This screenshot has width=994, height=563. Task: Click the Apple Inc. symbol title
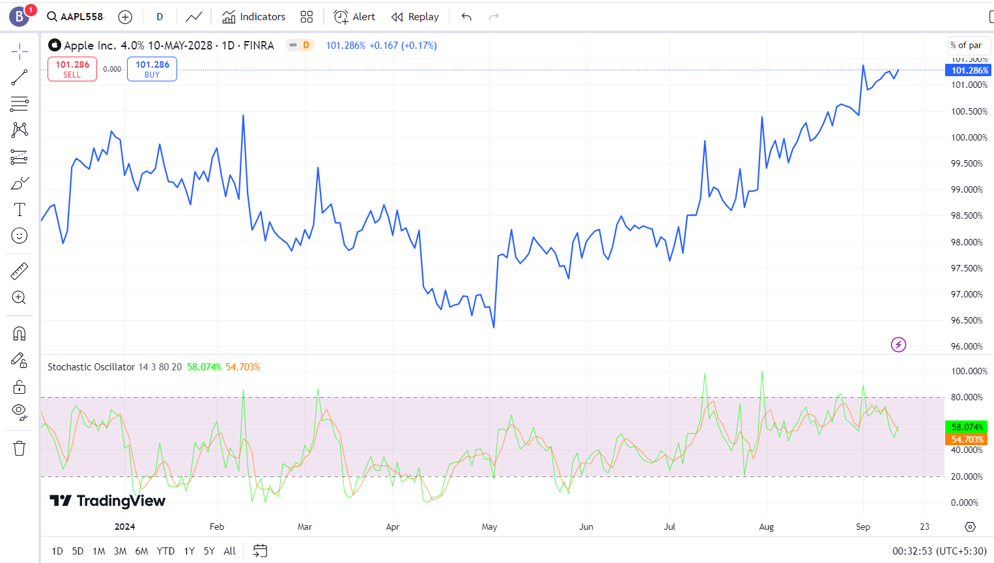tap(169, 46)
